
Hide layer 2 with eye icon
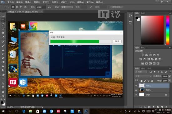136,86
